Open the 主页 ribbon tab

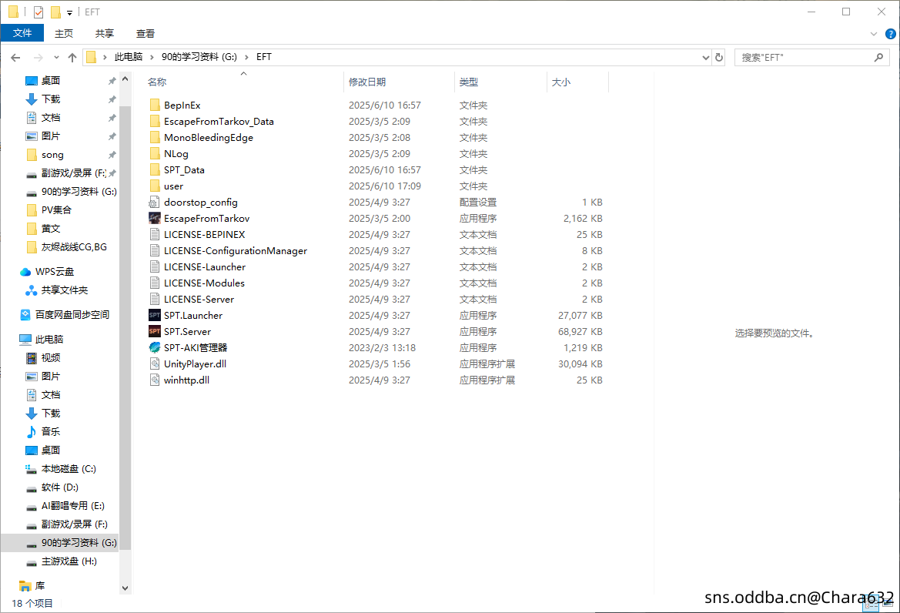pyautogui.click(x=64, y=34)
